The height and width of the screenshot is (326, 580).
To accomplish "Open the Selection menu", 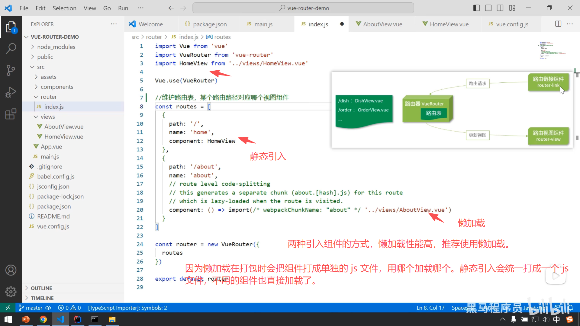I will pos(64,8).
